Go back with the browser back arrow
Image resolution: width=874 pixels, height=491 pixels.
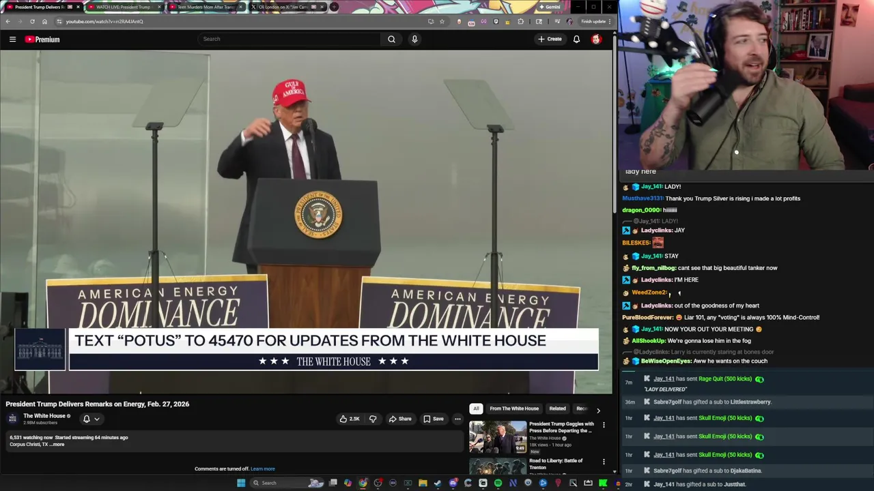click(x=8, y=21)
